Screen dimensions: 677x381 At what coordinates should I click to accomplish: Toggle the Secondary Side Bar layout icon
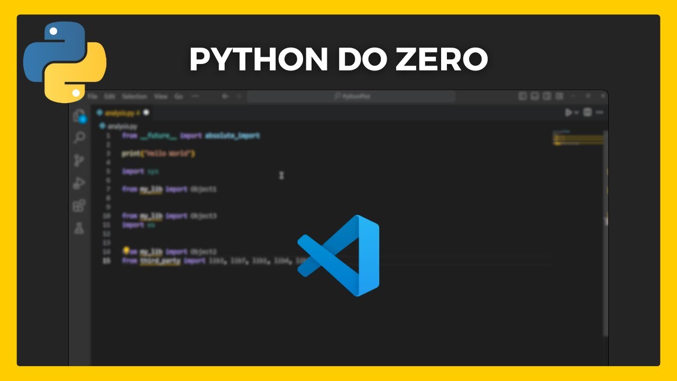(x=547, y=96)
